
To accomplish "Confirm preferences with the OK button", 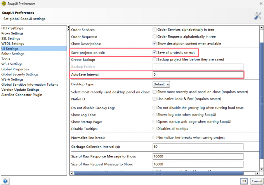I will tap(244, 181).
